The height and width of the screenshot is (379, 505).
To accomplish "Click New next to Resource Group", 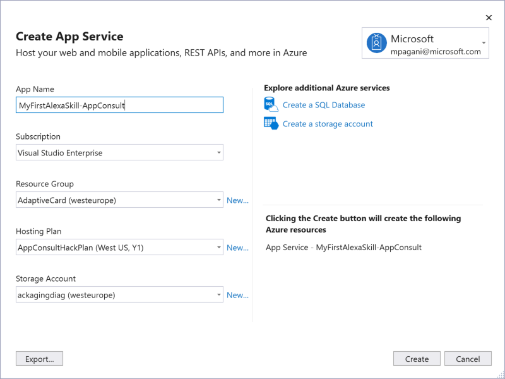I will coord(237,200).
